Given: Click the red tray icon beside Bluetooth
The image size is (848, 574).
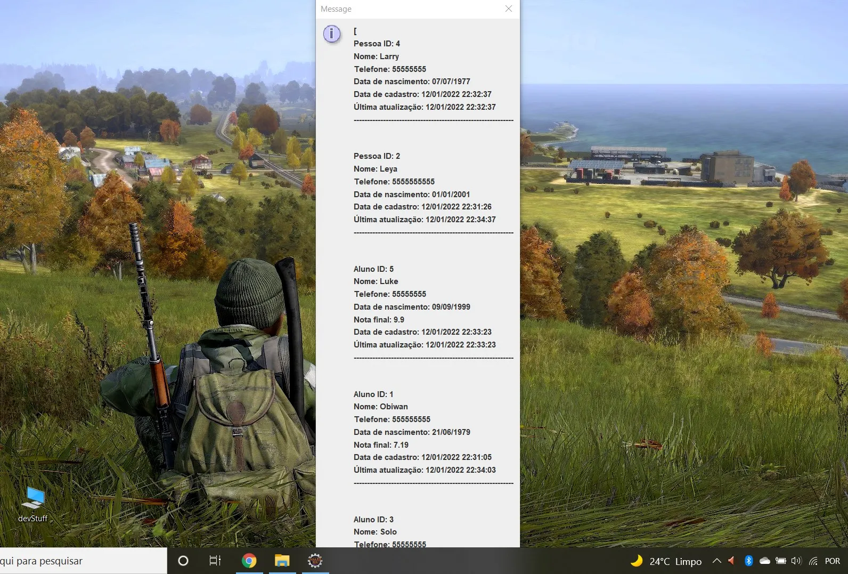Looking at the screenshot, I should pyautogui.click(x=731, y=561).
